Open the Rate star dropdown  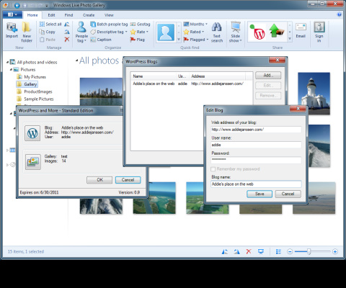[x=139, y=32]
